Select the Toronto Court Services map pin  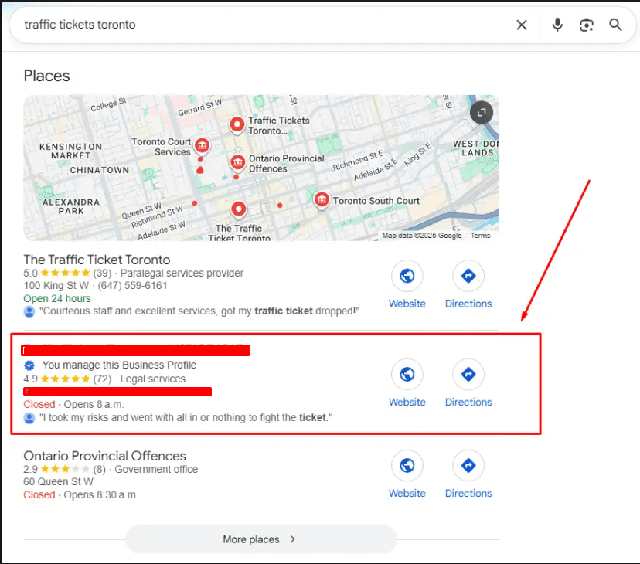click(202, 146)
